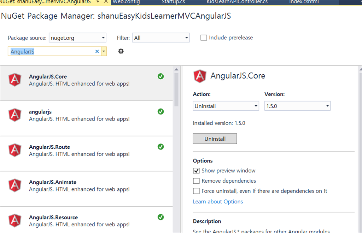Open the Package source dropdown
The height and width of the screenshot is (233, 362).
tap(78, 38)
